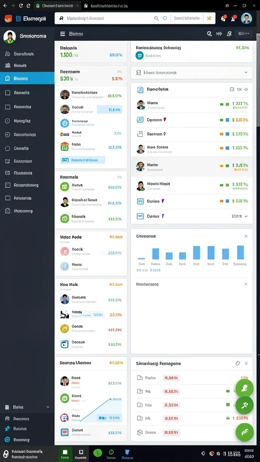The height and width of the screenshot is (462, 260).
Task: Click the light blue button under the first list
Action: click(x=83, y=160)
